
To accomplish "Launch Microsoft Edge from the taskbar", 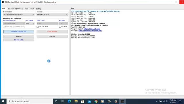I will click(69, 101).
